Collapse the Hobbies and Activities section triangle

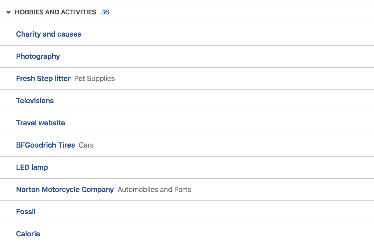(8, 12)
